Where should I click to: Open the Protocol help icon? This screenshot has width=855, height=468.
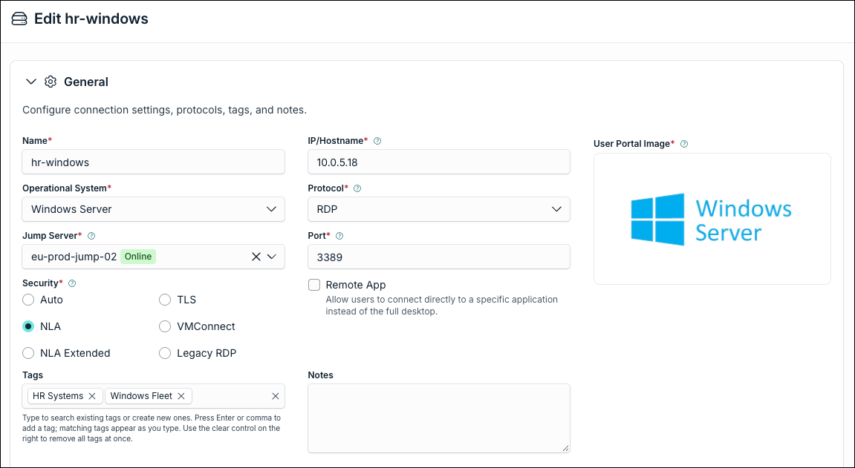click(357, 188)
